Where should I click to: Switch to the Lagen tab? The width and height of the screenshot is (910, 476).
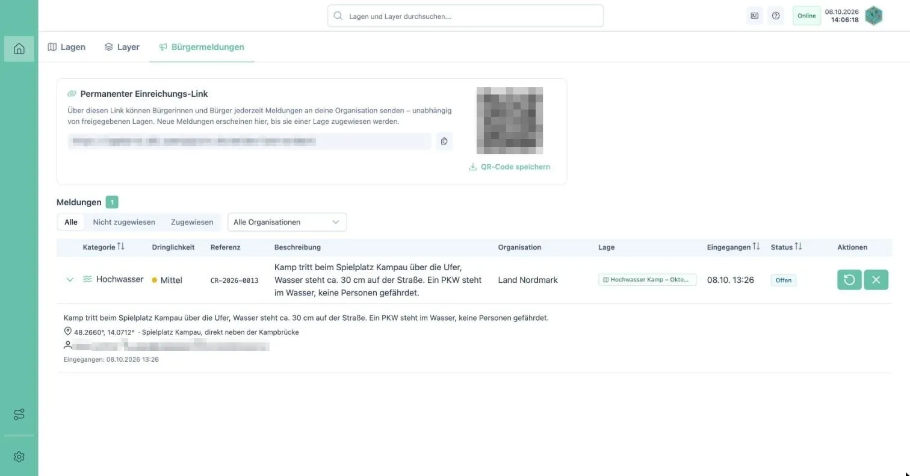[67, 47]
